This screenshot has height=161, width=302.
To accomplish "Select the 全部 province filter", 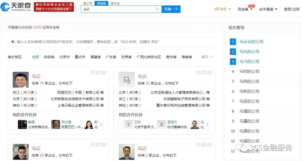I will click(x=36, y=57).
